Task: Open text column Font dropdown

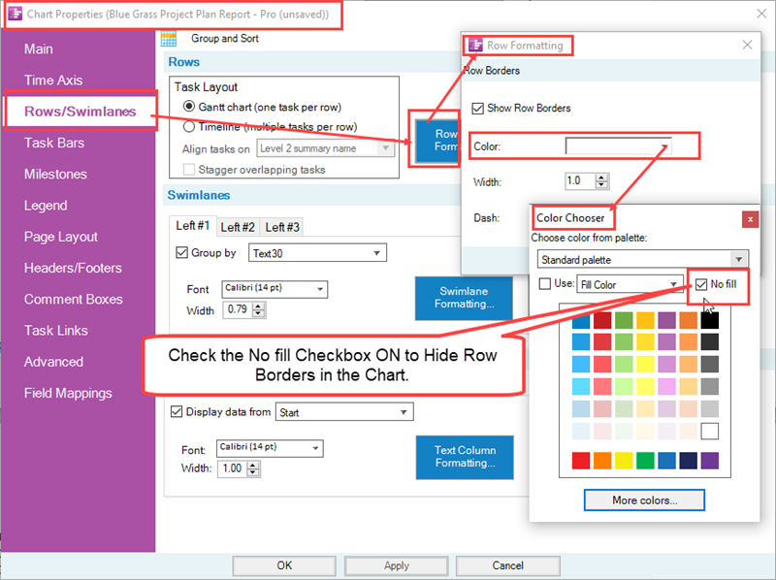Action: 270,448
